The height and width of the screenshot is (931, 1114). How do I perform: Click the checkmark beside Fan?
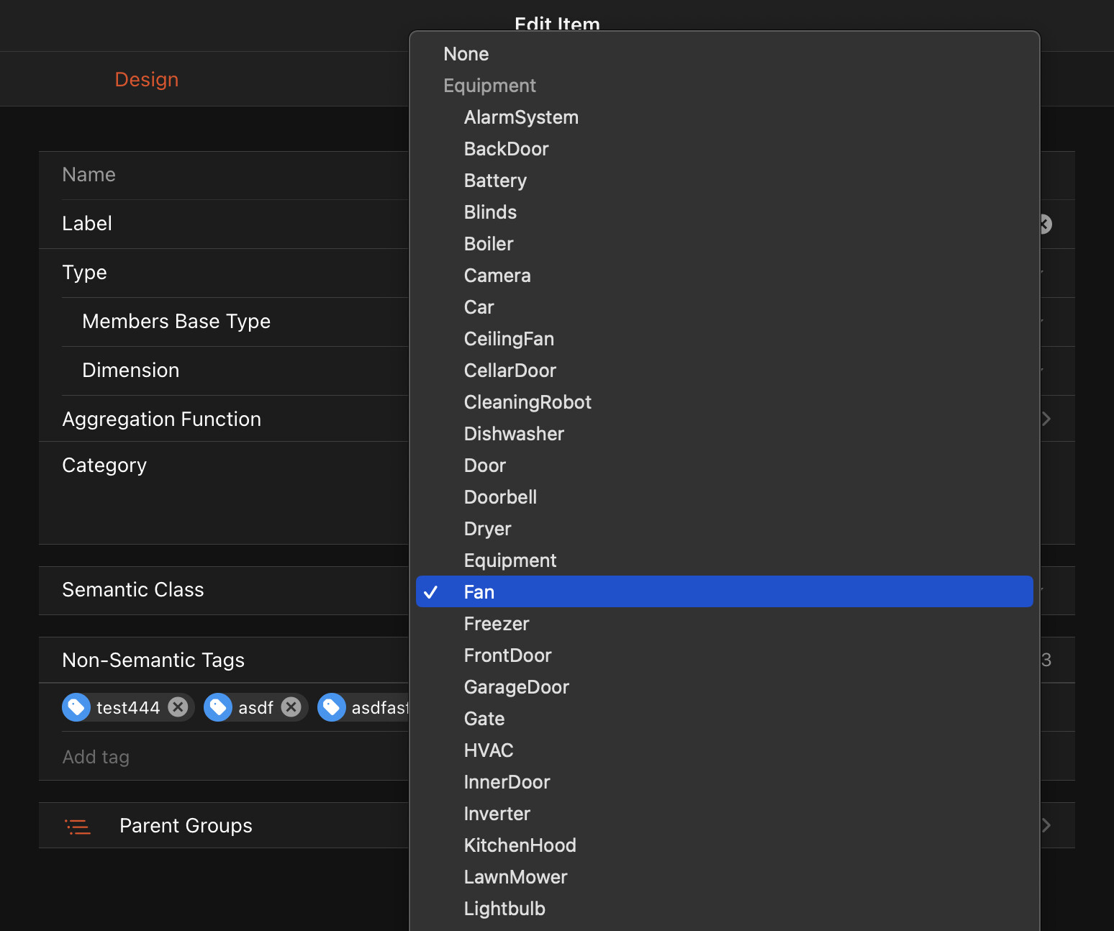coord(433,592)
